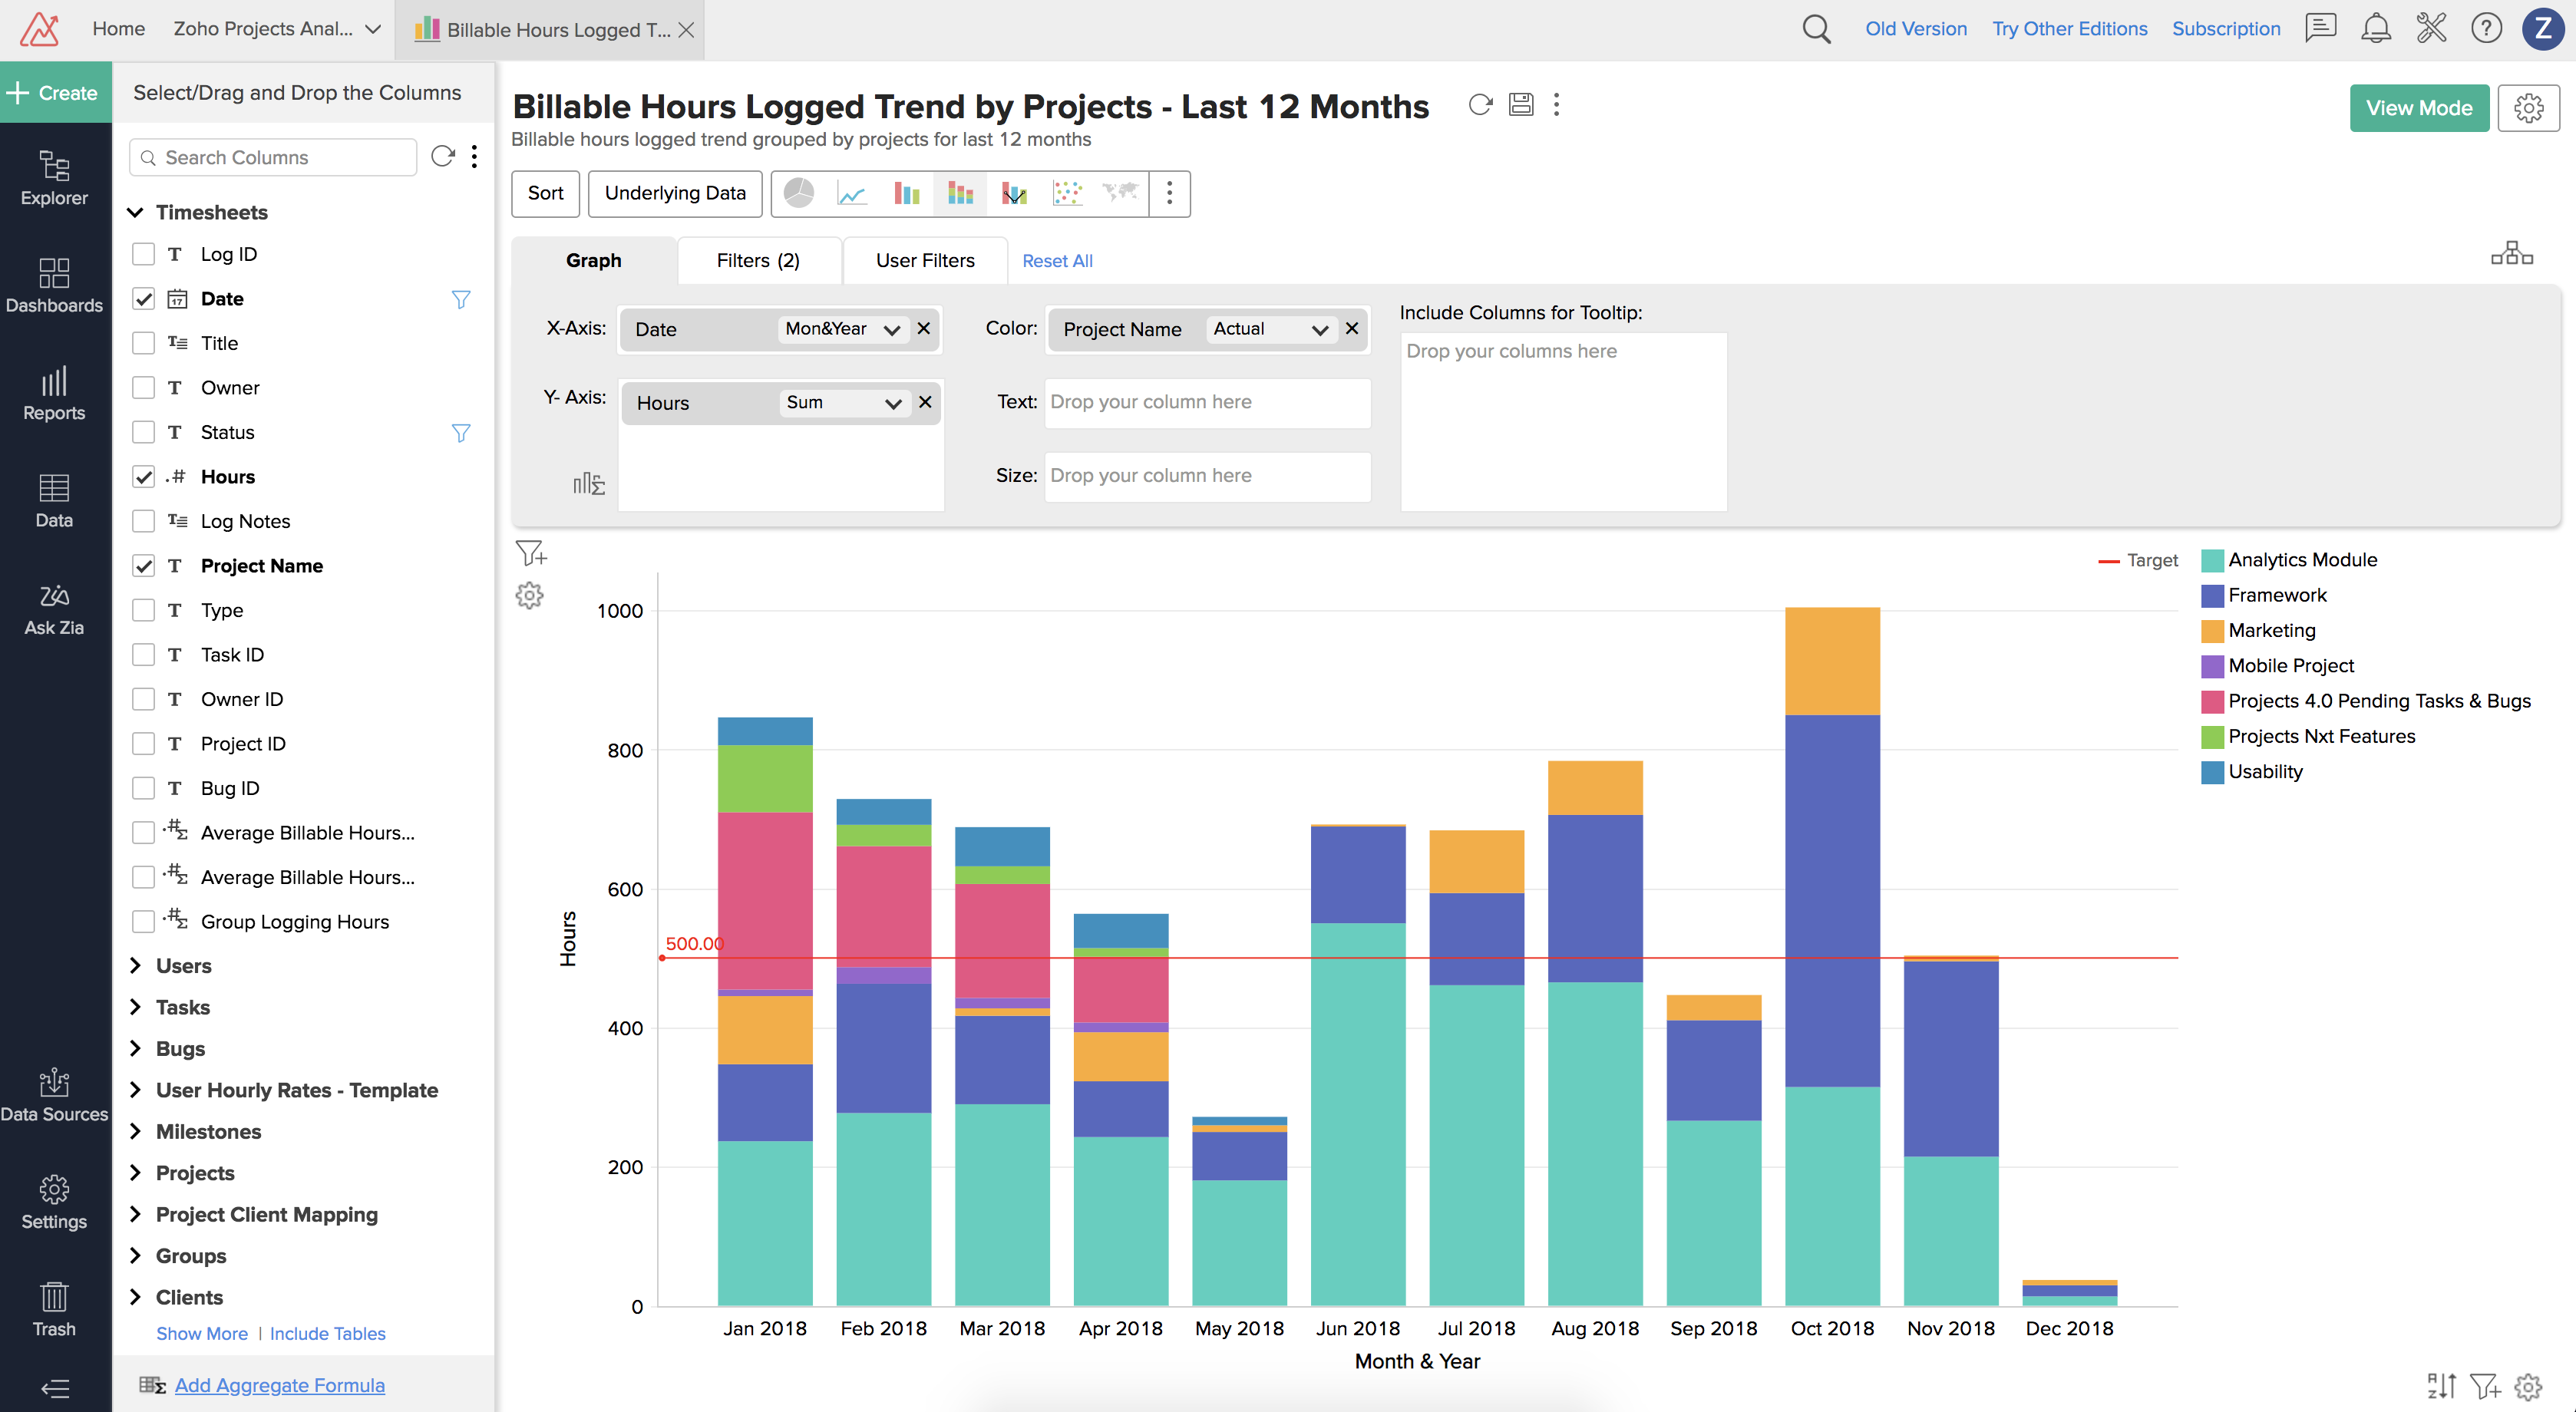Switch to User Filters tab
2576x1412 pixels.
point(923,261)
